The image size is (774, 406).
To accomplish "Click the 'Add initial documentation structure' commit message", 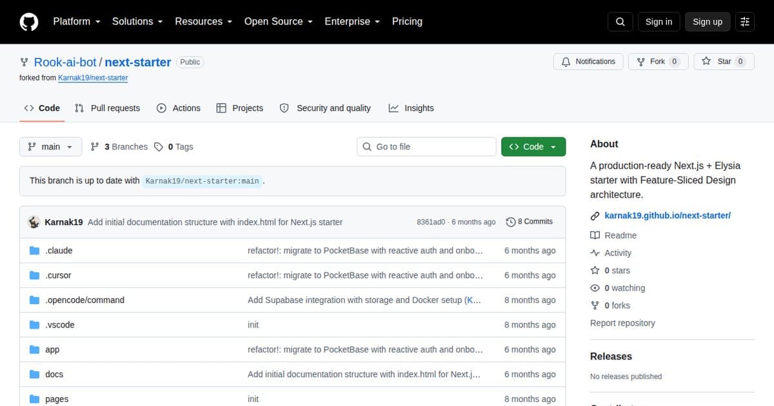I will (215, 222).
